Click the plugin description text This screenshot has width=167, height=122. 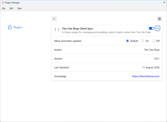tap(107, 32)
